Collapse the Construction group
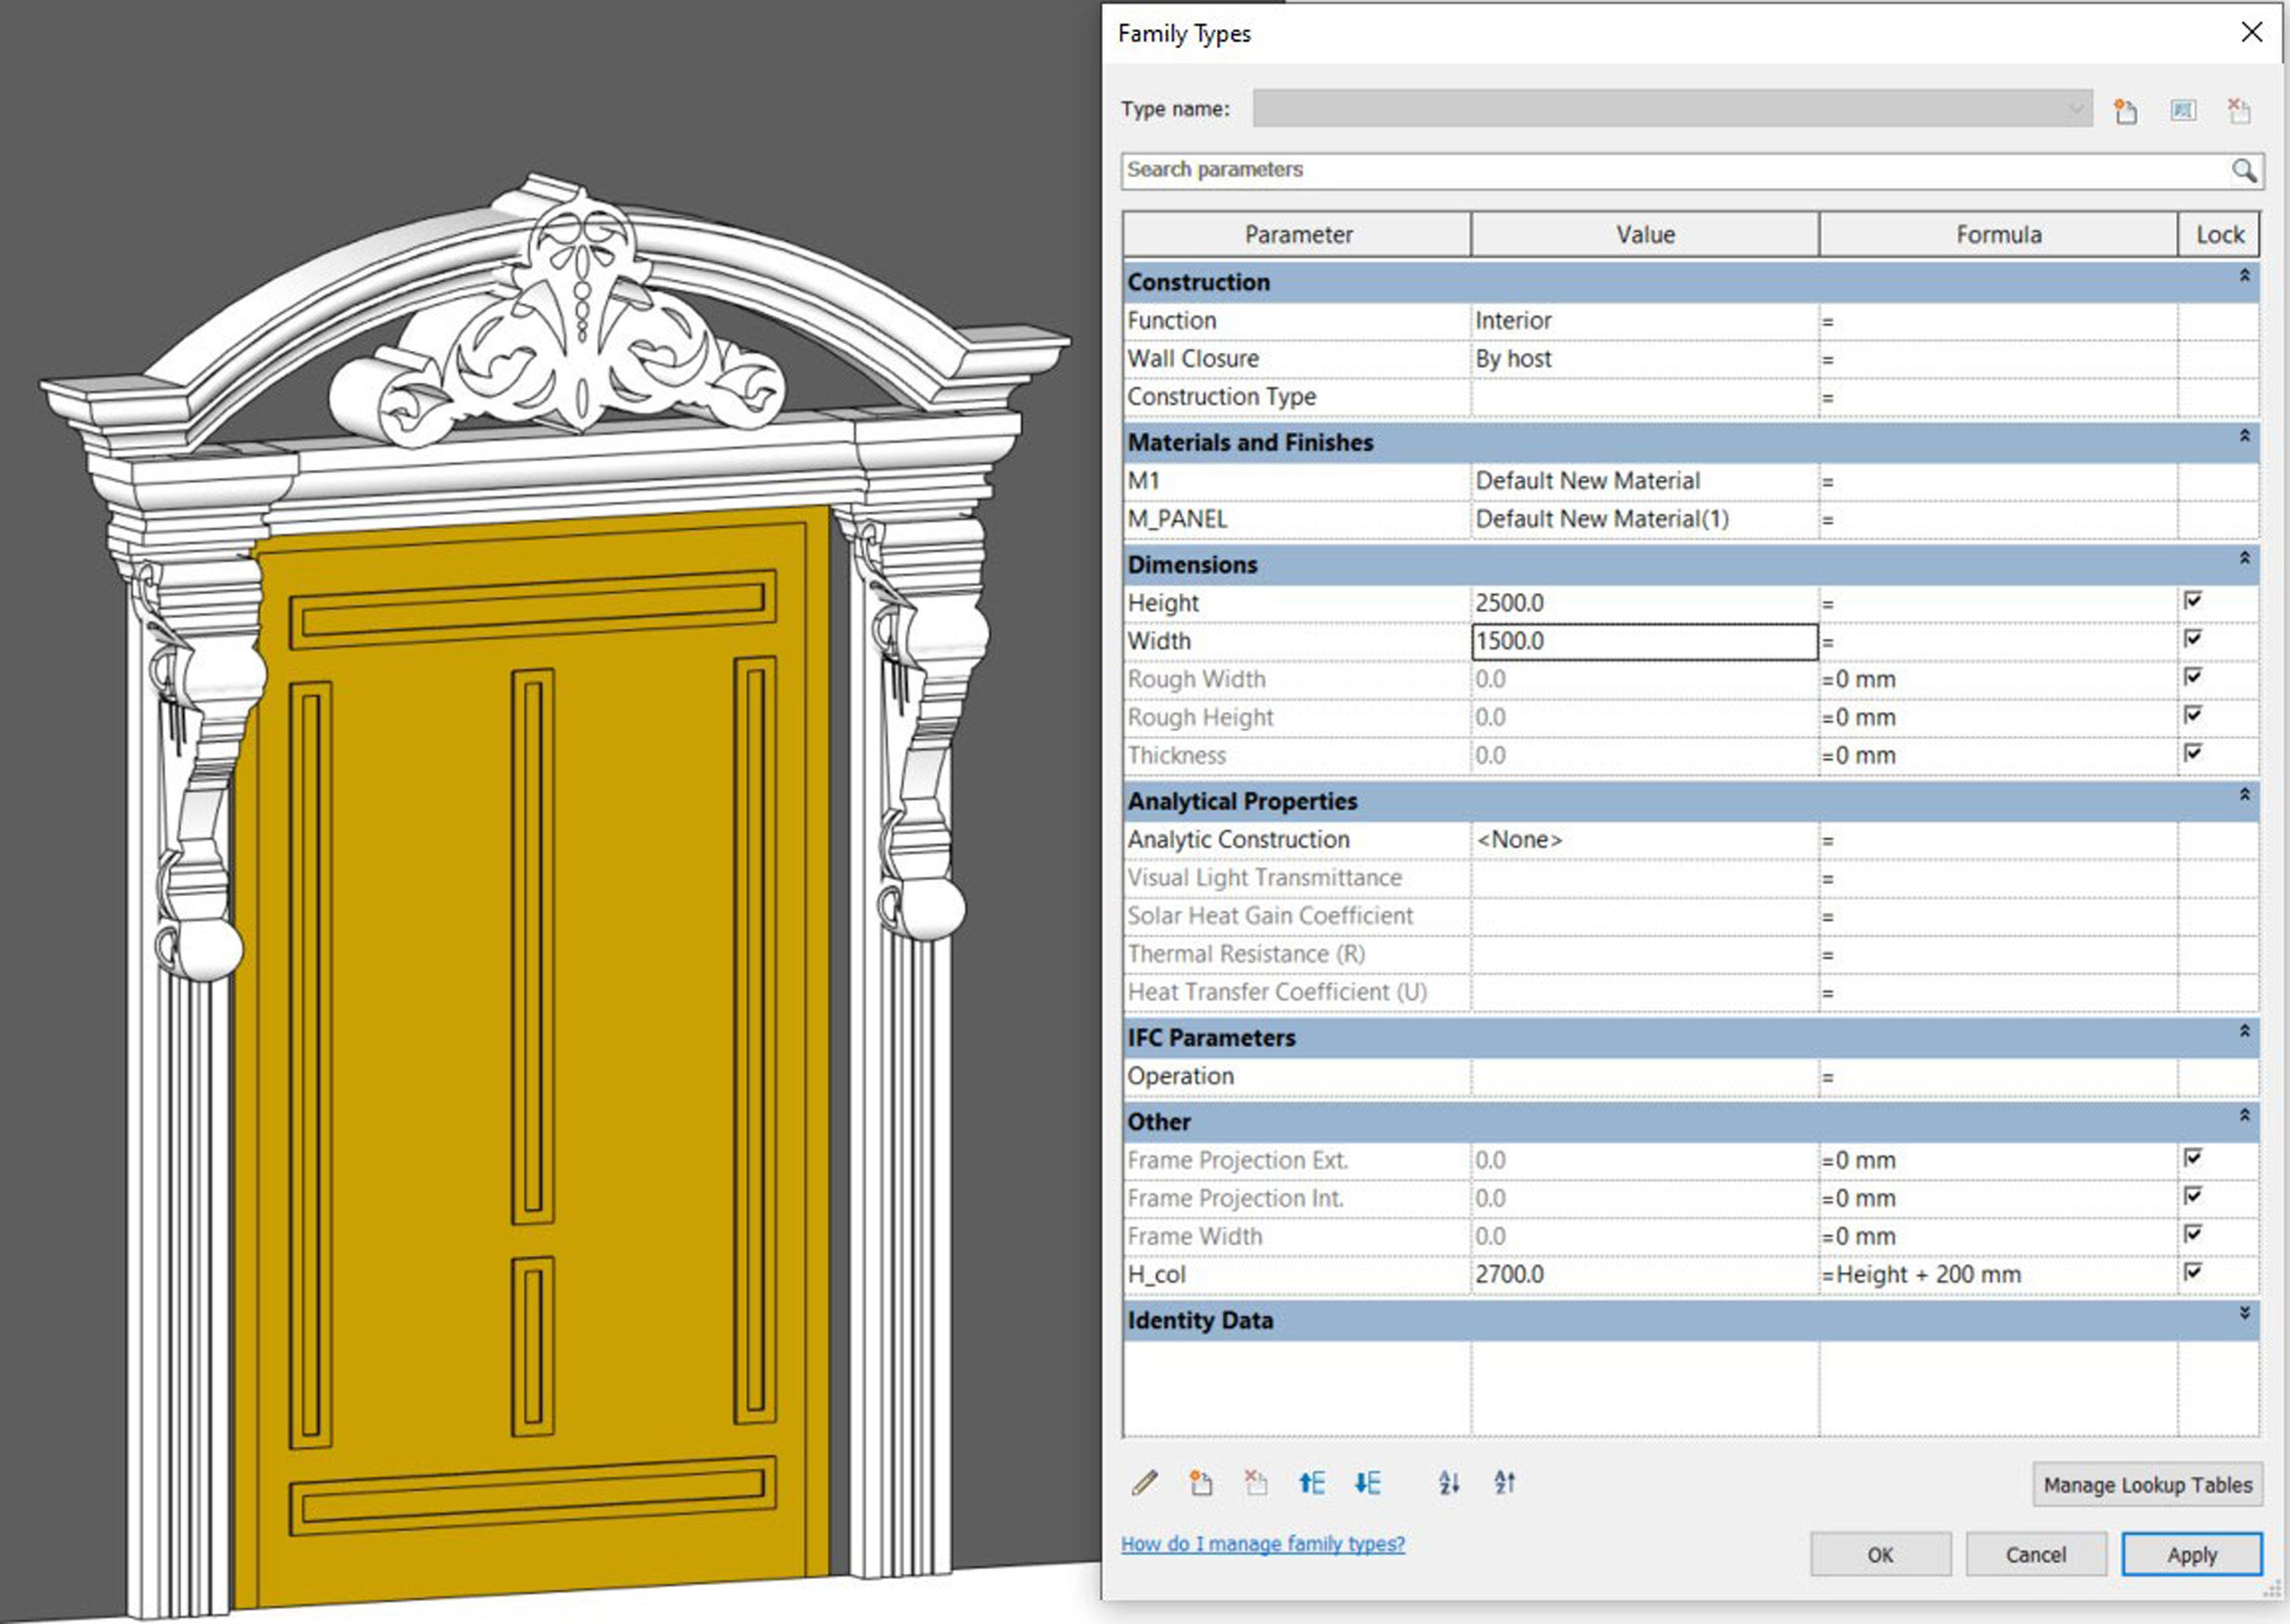Viewport: 2290px width, 1624px height. click(2244, 276)
